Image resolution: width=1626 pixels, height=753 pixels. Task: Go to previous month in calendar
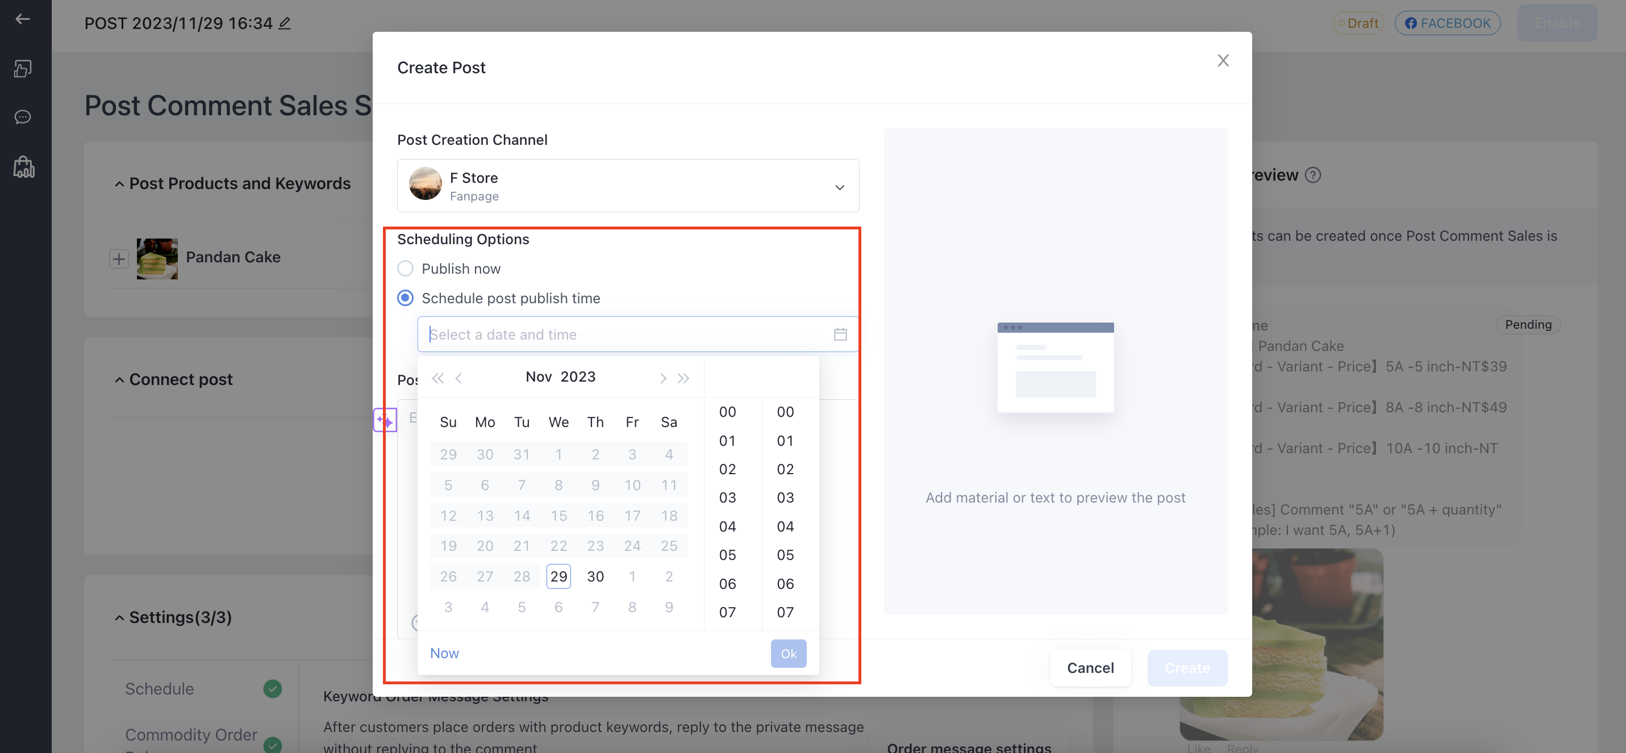tap(459, 378)
